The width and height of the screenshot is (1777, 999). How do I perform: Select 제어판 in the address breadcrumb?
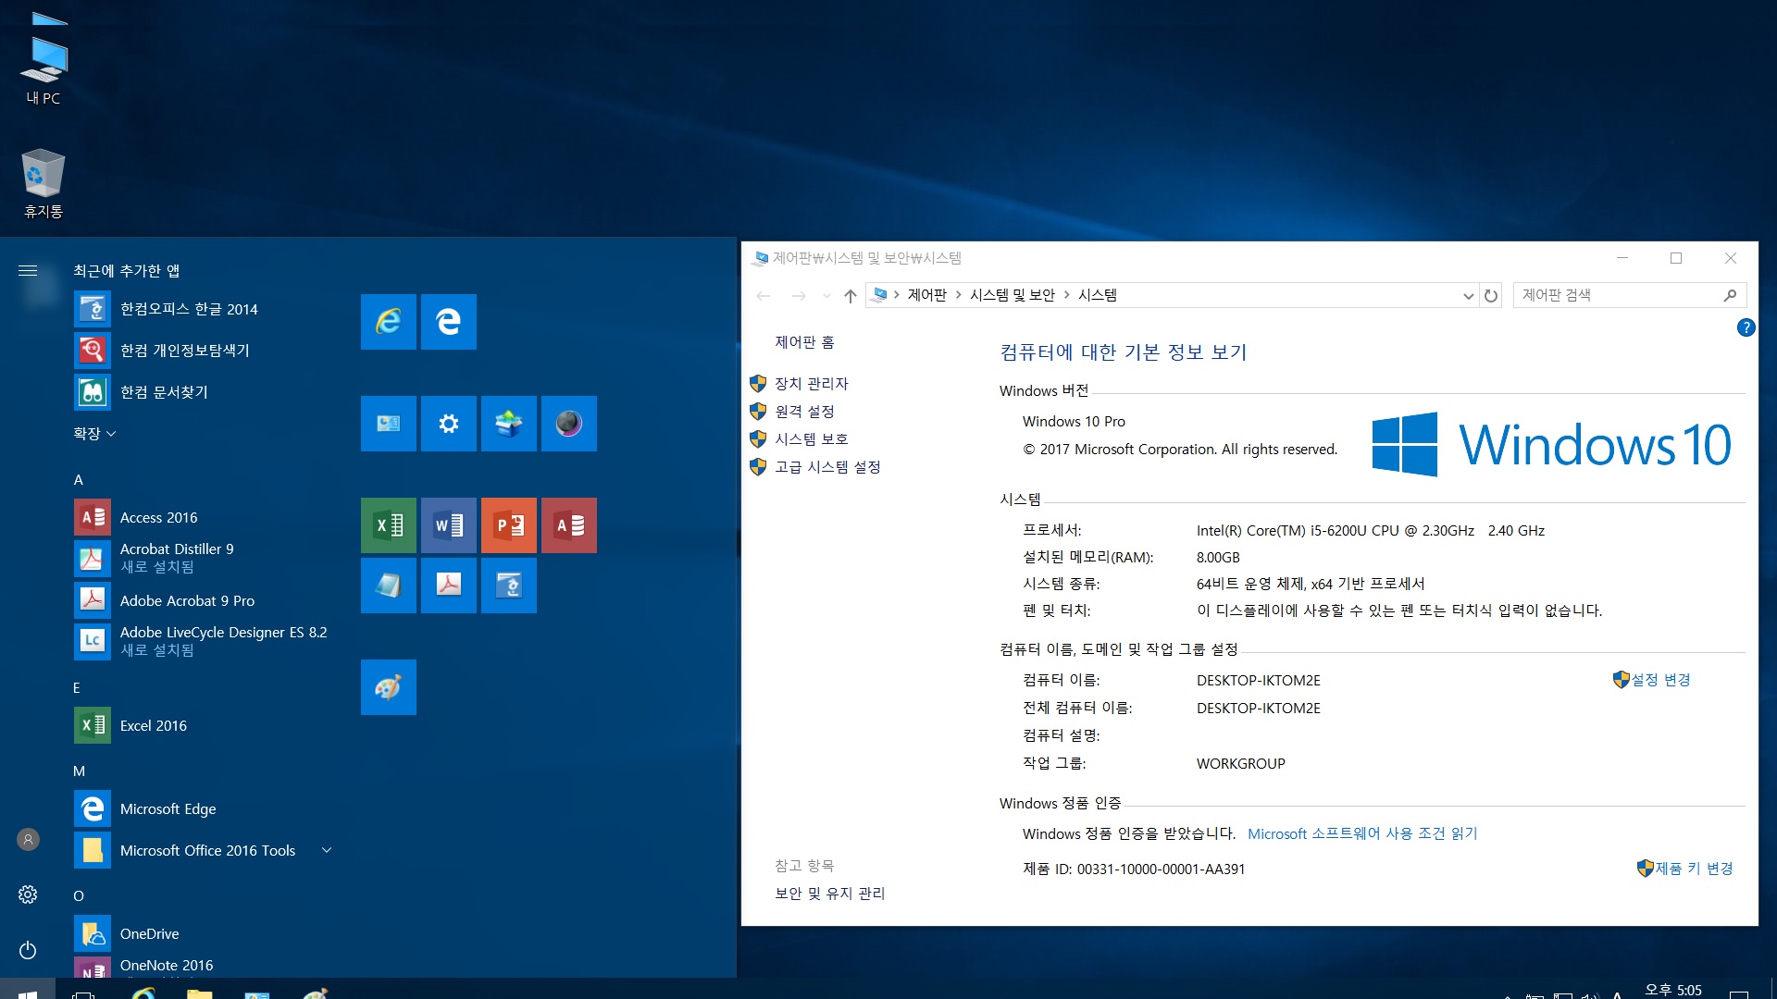click(x=926, y=295)
